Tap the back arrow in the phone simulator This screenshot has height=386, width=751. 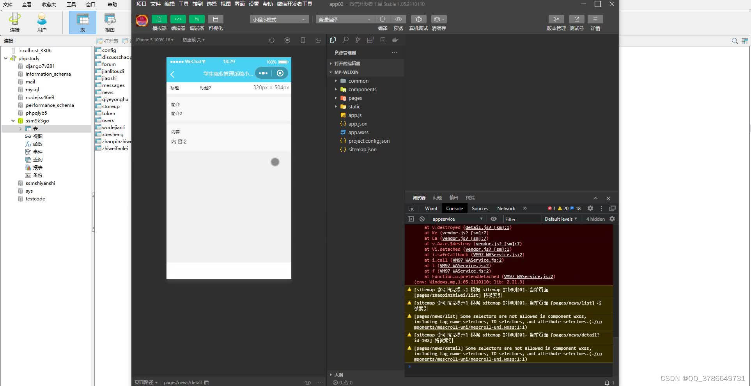coord(172,74)
